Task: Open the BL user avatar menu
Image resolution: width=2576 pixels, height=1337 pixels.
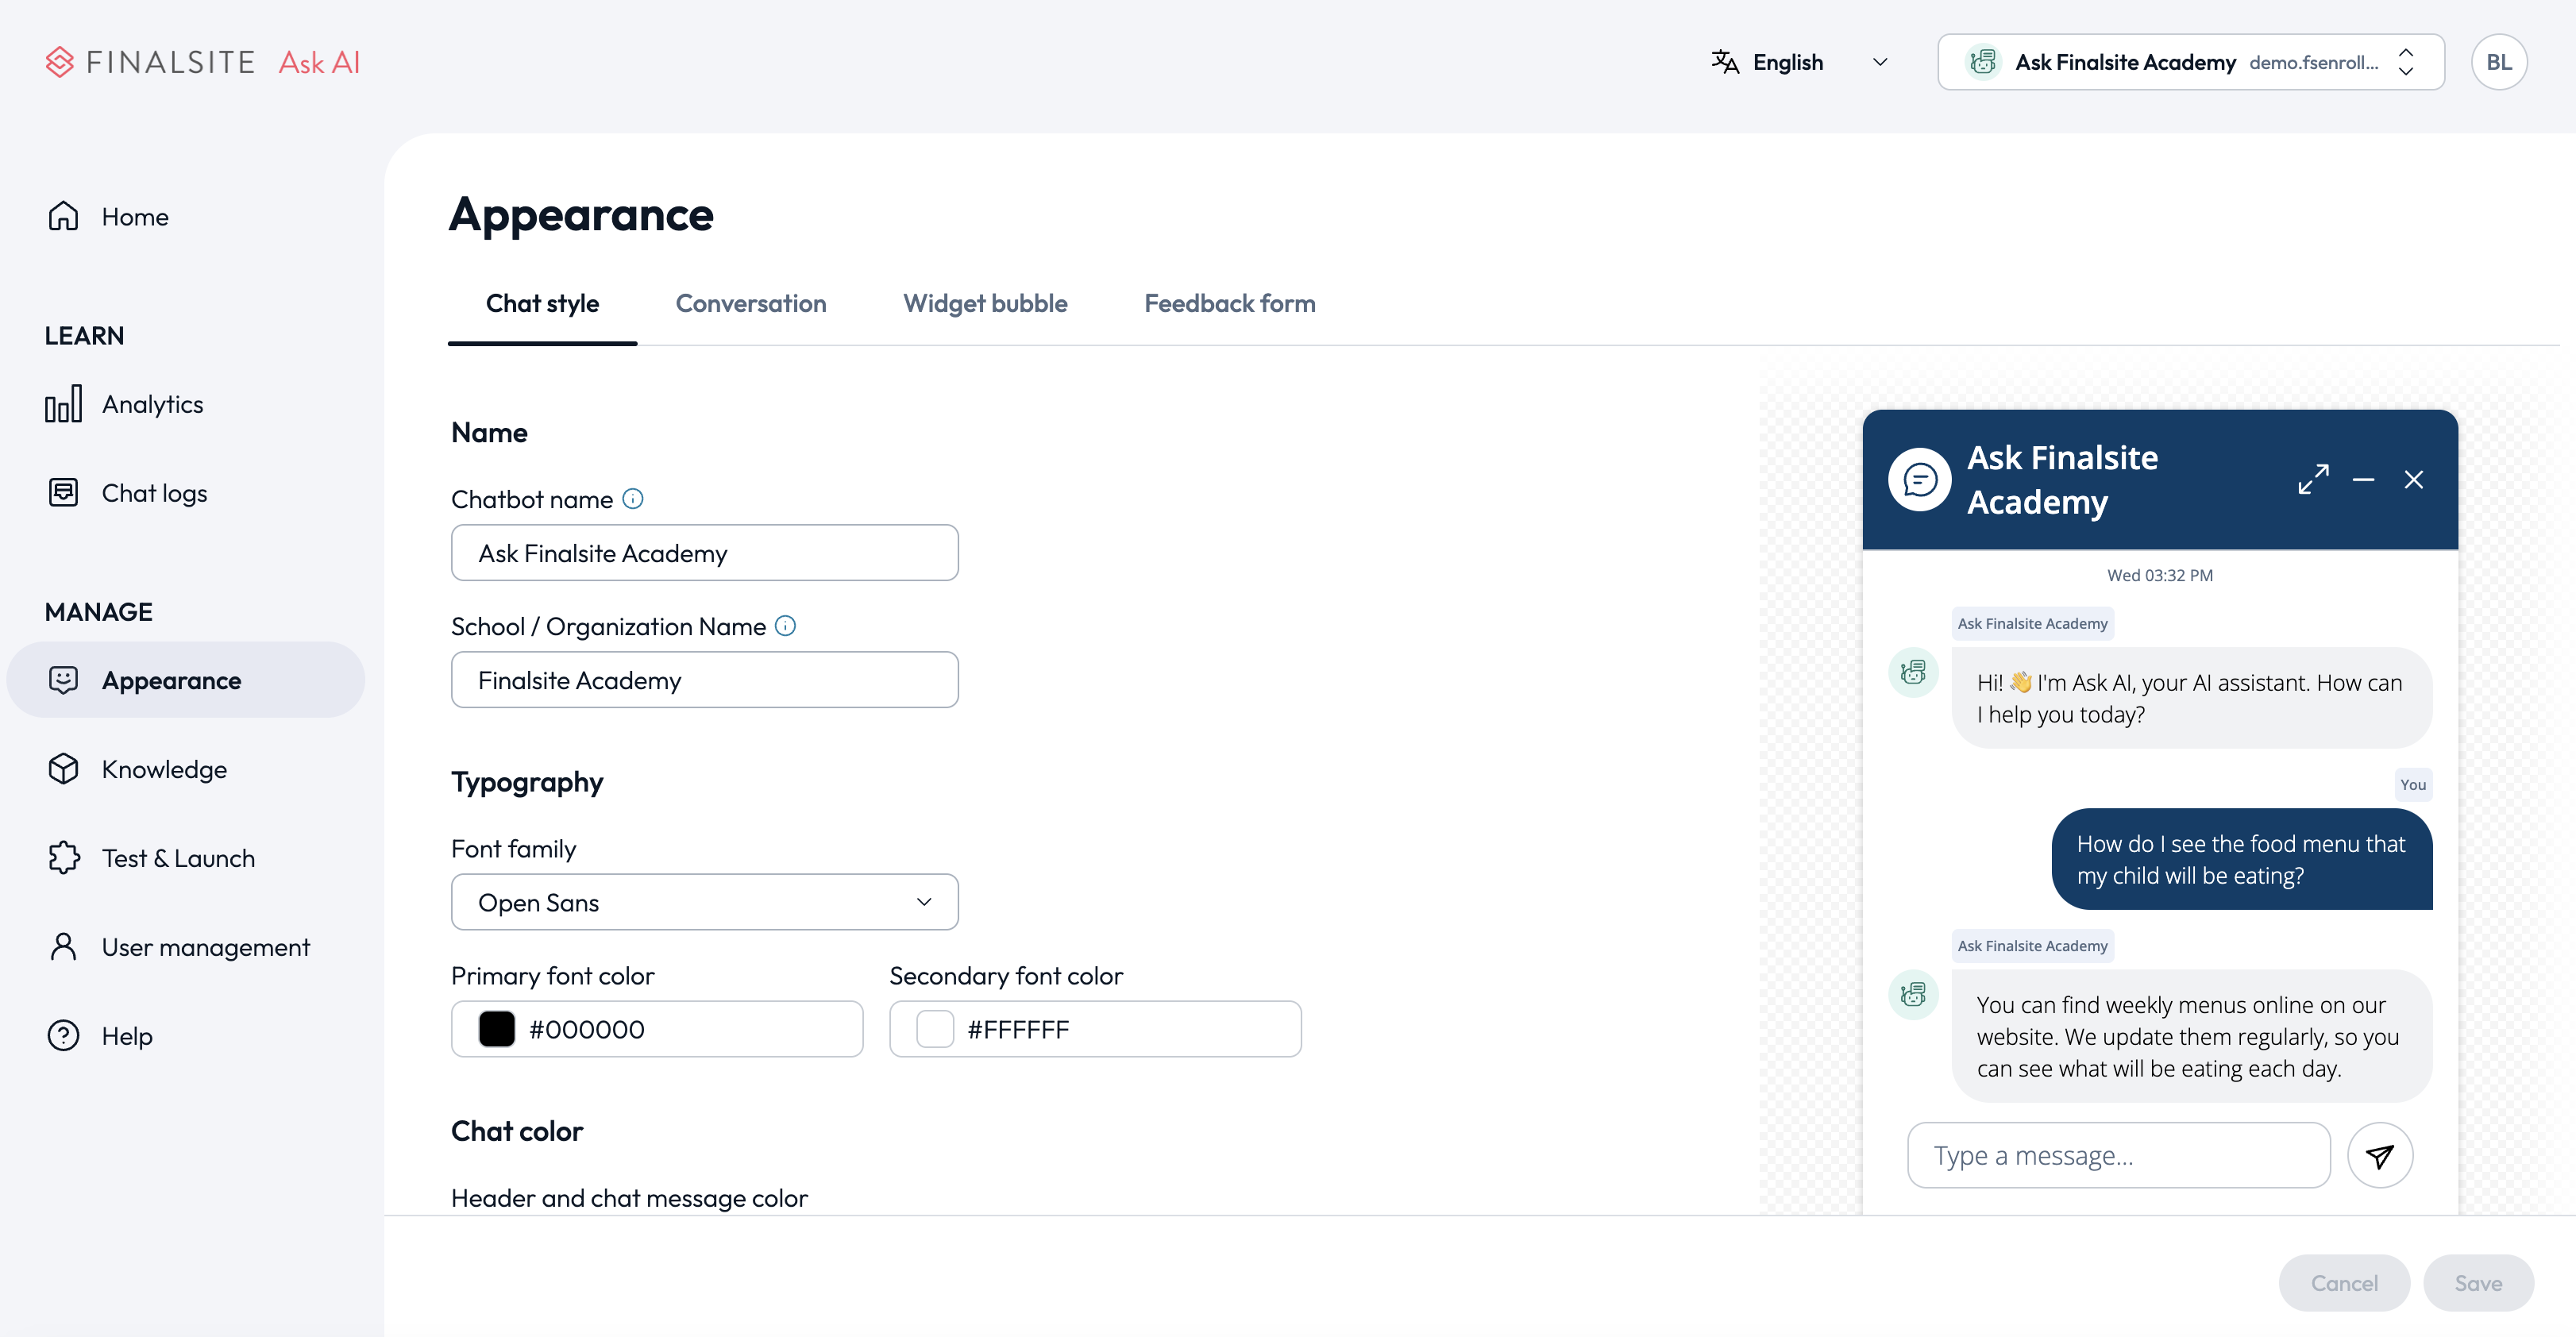Action: [2498, 62]
